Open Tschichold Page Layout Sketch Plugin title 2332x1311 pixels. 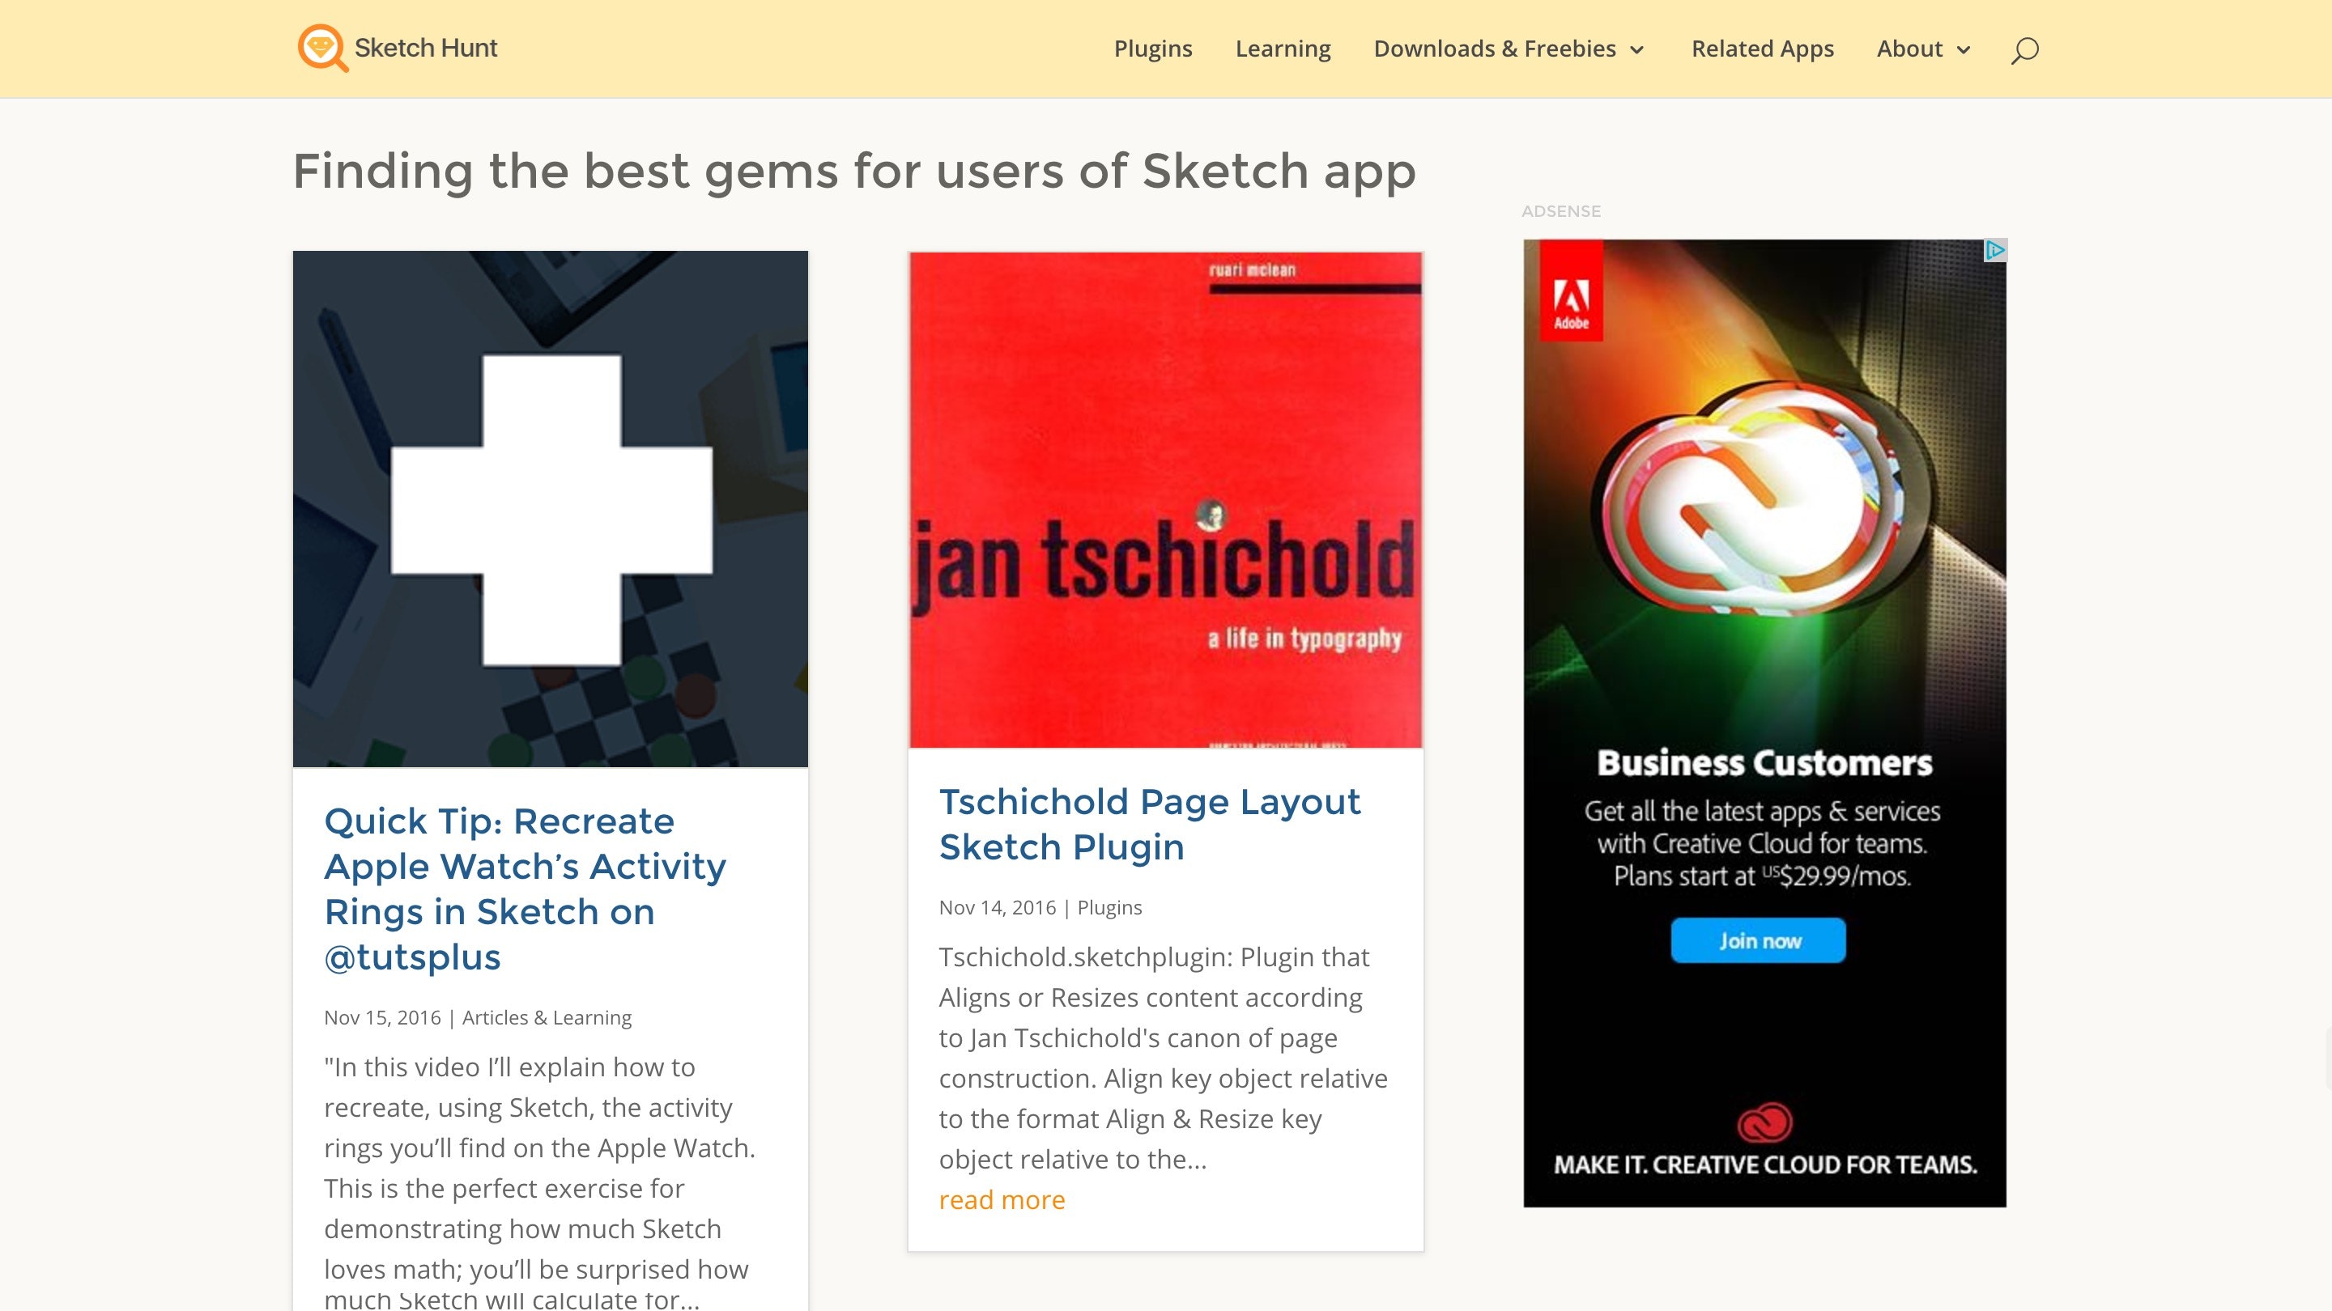(1150, 825)
